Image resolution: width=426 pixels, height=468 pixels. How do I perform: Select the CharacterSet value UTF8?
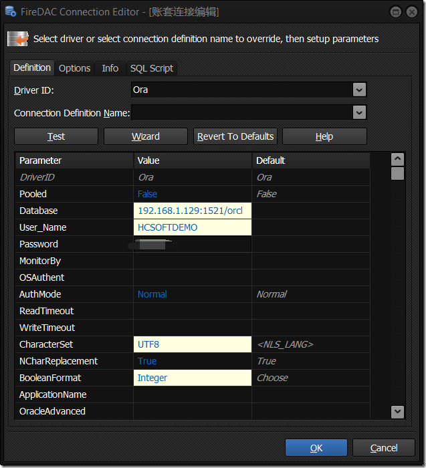click(x=193, y=344)
